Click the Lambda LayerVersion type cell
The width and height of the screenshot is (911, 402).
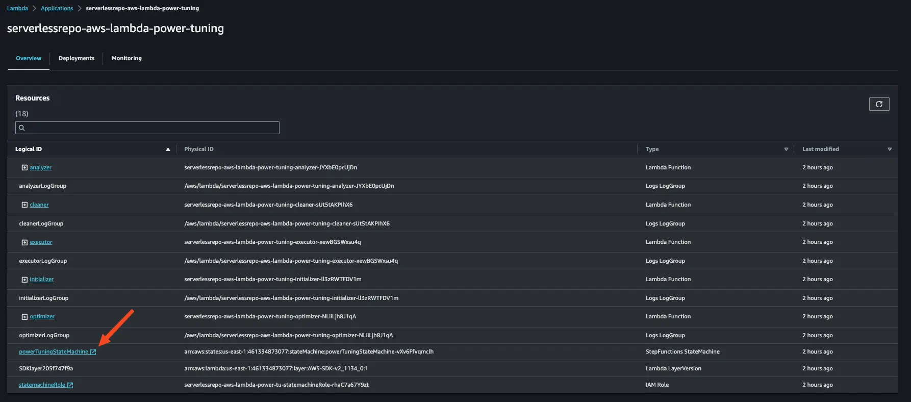673,368
